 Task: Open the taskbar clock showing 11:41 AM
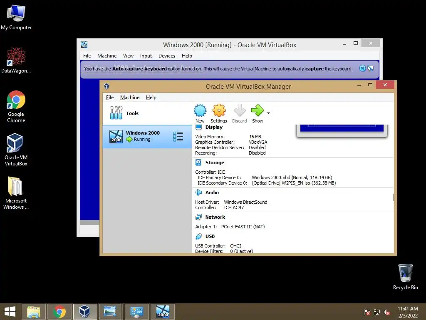[x=408, y=312]
